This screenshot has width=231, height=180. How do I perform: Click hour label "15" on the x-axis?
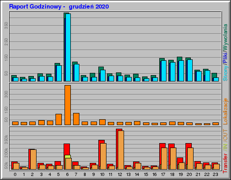pos(146,175)
